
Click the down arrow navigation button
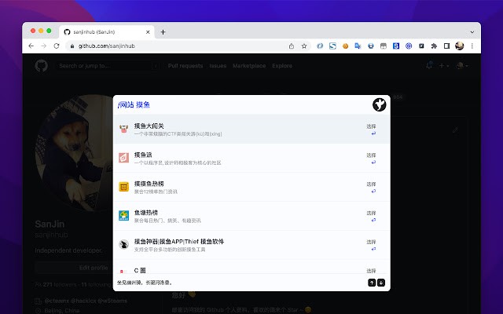[x=381, y=283]
